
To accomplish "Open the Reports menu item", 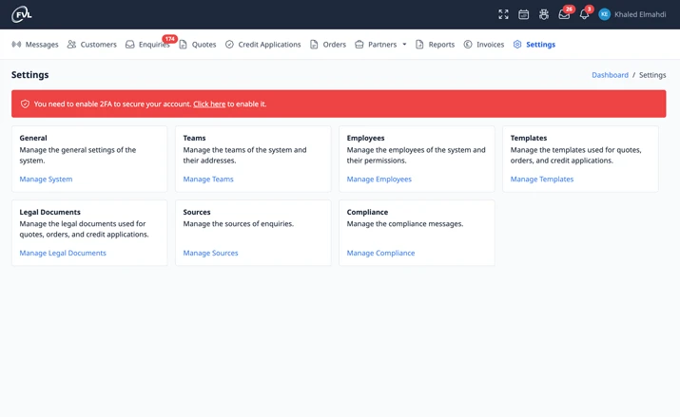I will [x=441, y=45].
